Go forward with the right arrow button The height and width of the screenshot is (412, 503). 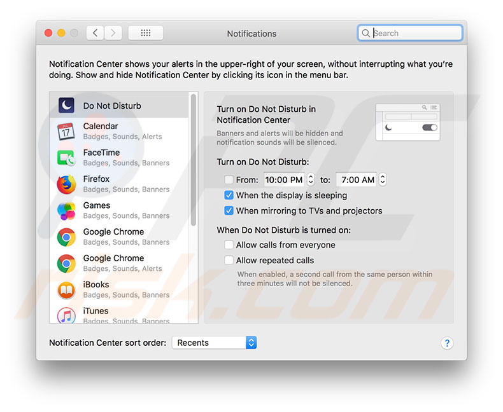pos(113,33)
